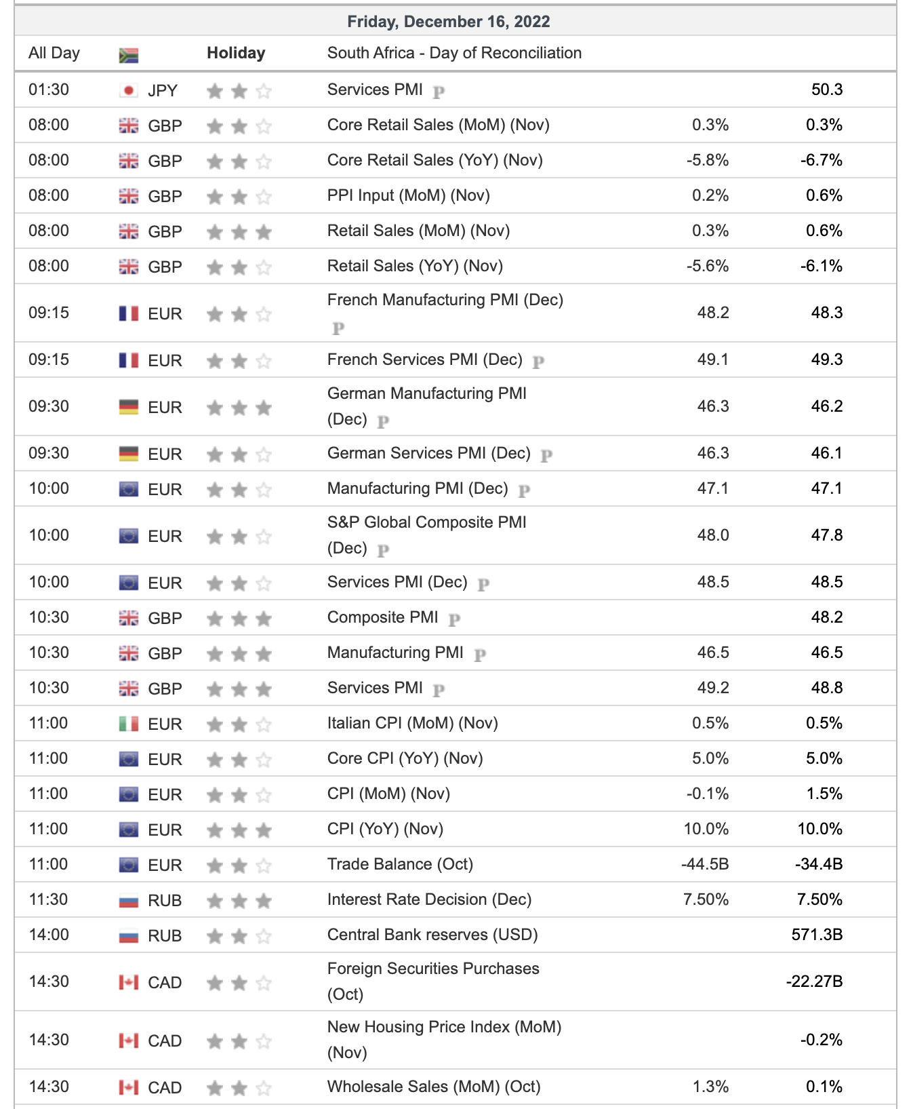Click the Friday, December 16, 2022 date header

pyautogui.click(x=448, y=22)
